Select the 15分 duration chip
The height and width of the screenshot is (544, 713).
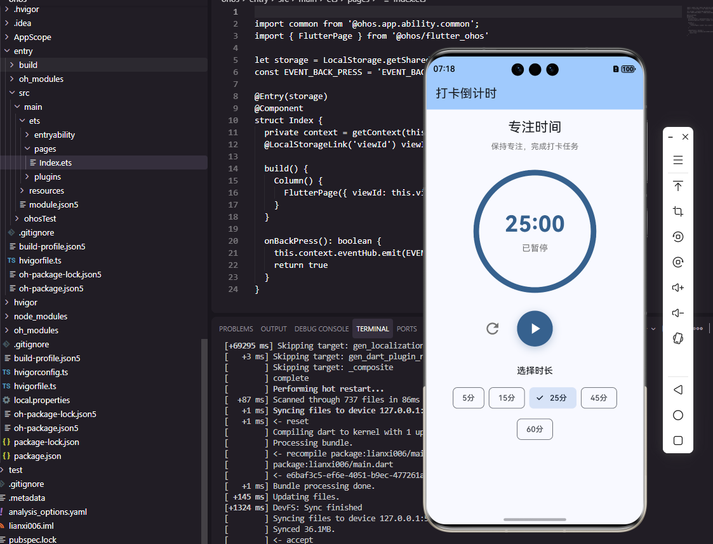507,397
